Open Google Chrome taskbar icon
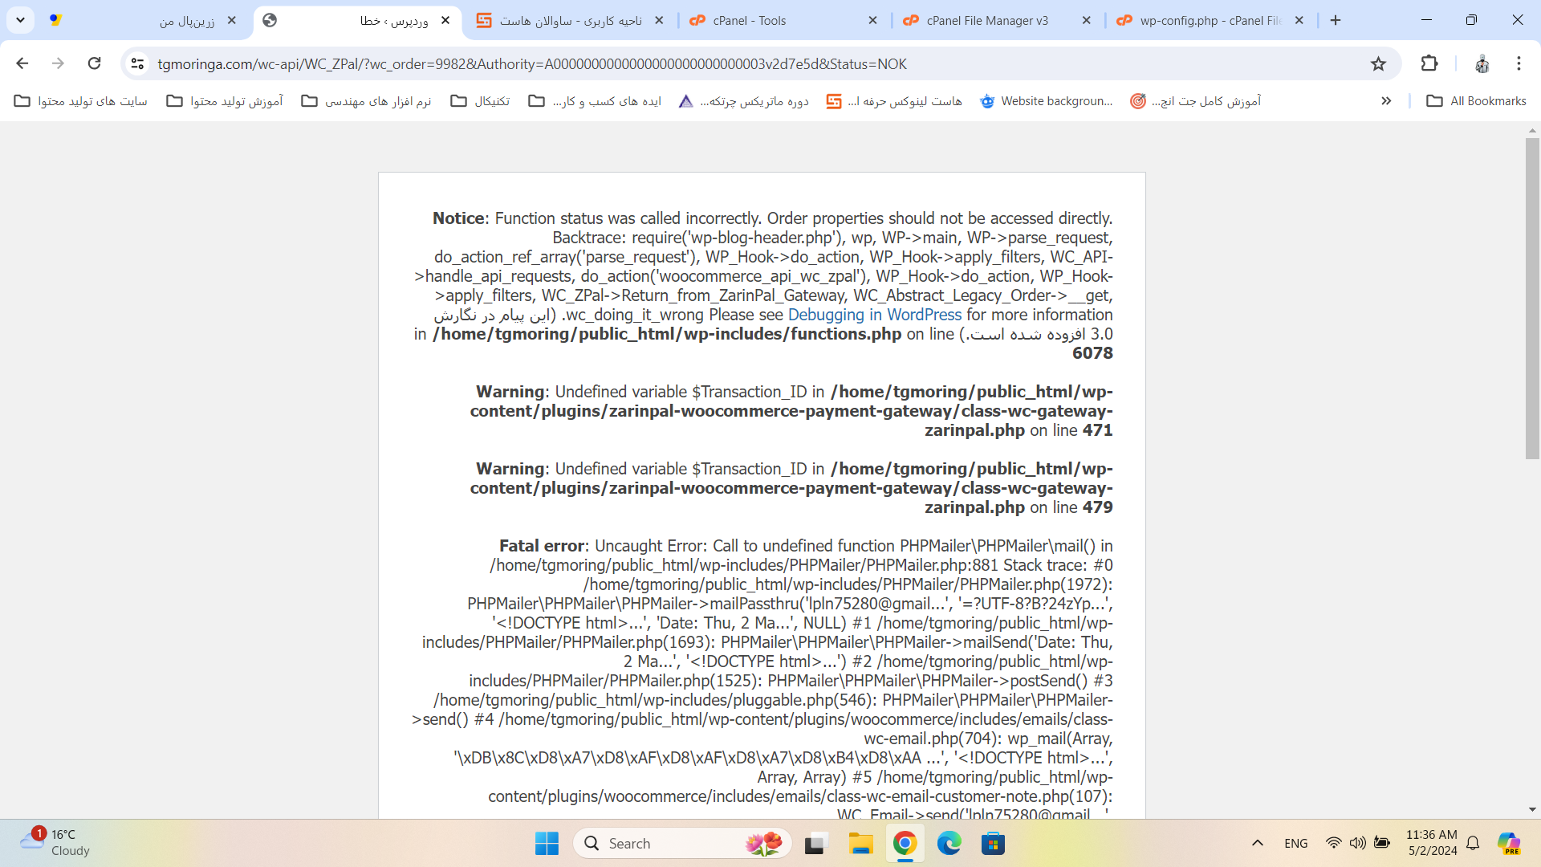Image resolution: width=1541 pixels, height=867 pixels. coord(905,844)
